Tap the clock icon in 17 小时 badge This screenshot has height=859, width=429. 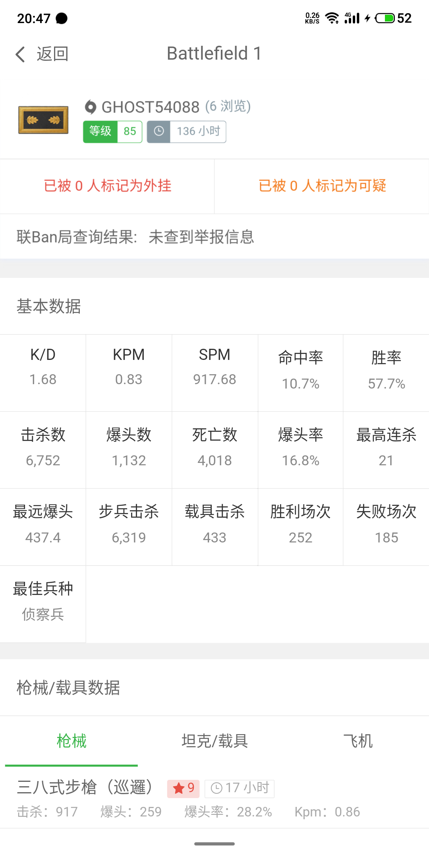click(x=216, y=788)
